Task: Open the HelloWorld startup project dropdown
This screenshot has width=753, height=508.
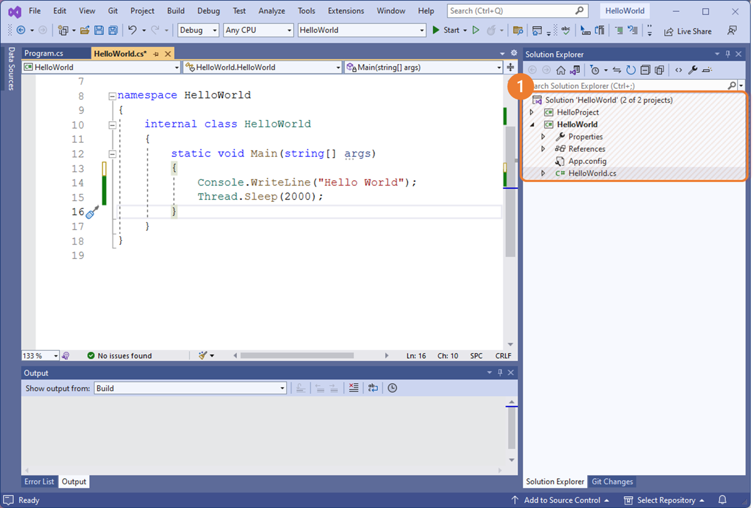Action: tap(362, 30)
